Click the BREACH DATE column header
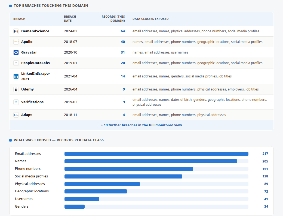The image size is (283, 216). (70, 19)
